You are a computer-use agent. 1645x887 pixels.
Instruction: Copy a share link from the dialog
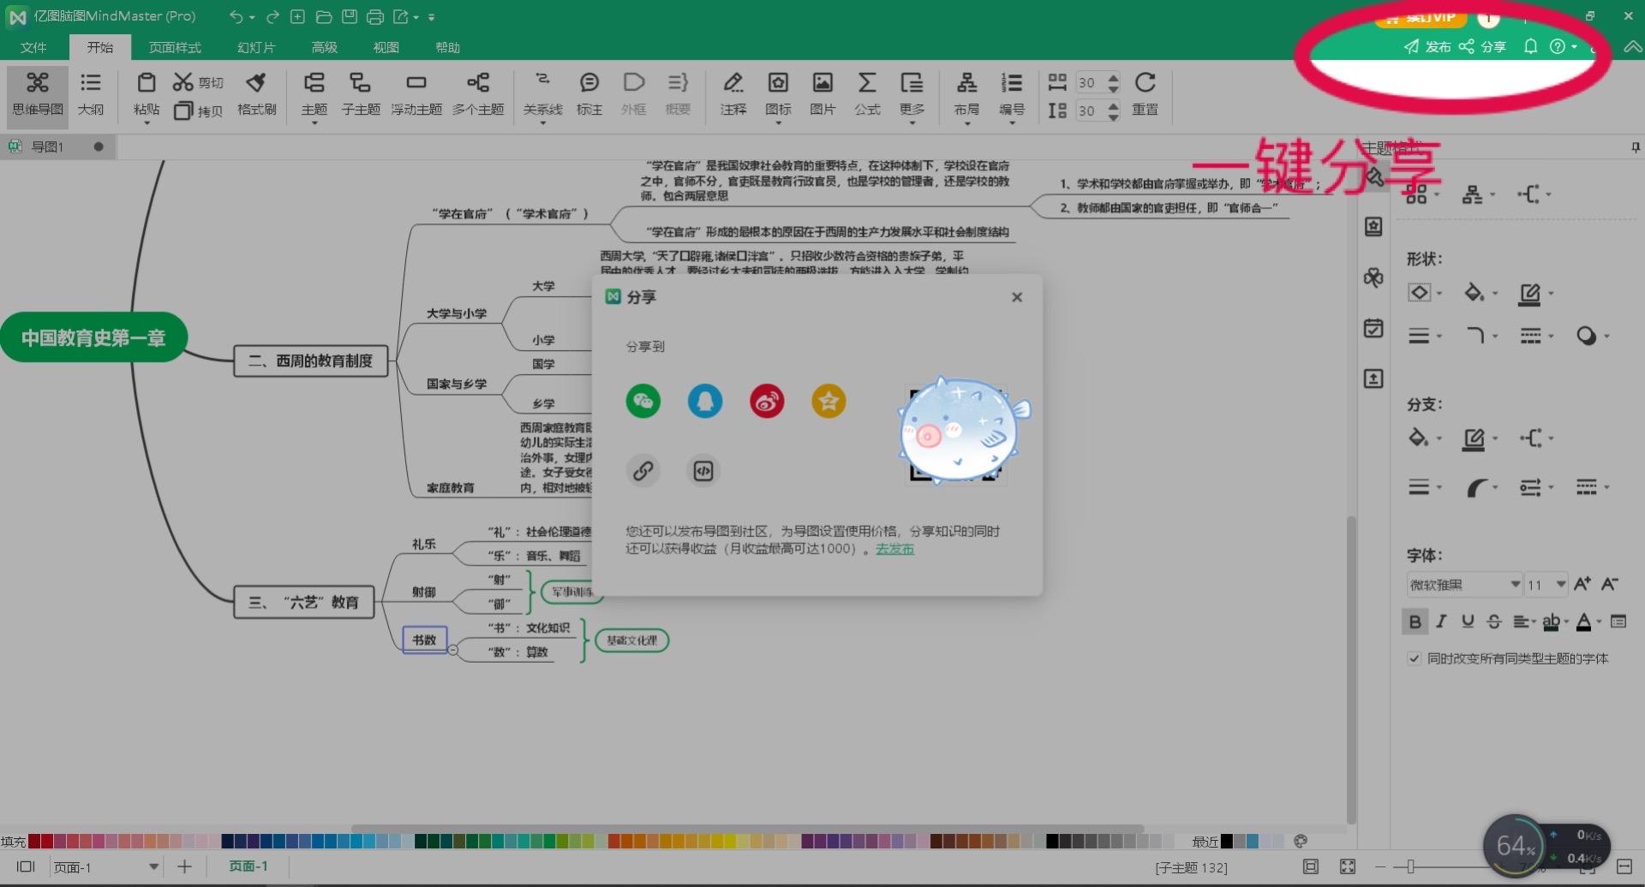tap(643, 470)
